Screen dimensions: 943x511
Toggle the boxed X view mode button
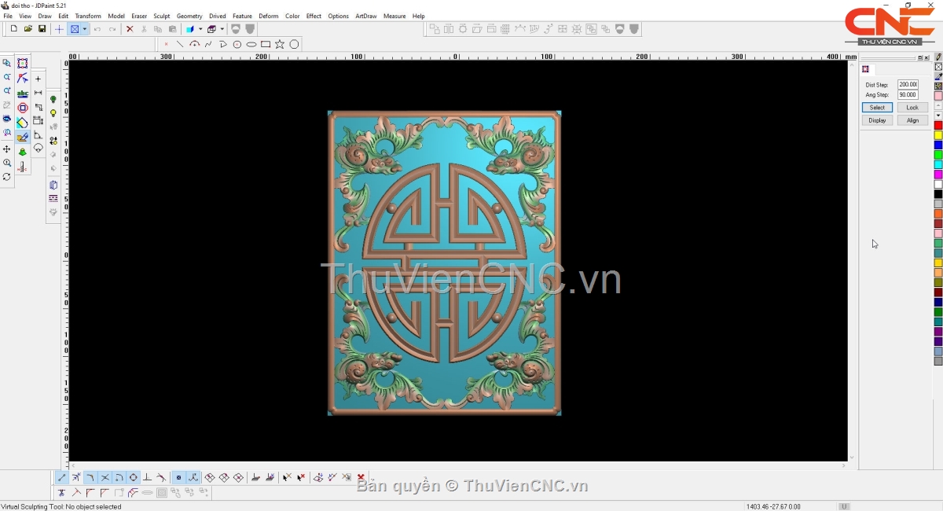click(x=75, y=29)
